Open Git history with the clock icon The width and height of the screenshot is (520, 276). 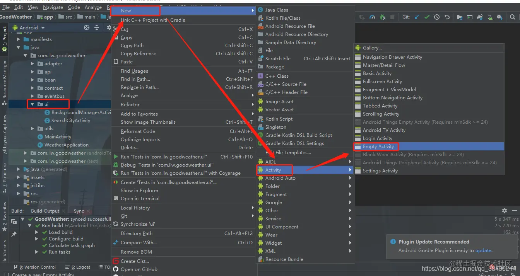tap(437, 17)
